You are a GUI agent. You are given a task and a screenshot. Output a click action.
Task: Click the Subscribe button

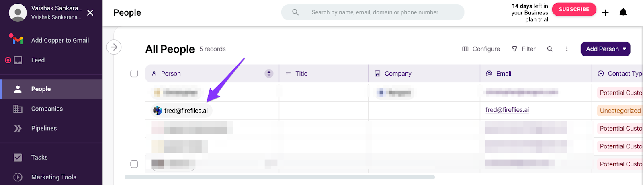[574, 9]
